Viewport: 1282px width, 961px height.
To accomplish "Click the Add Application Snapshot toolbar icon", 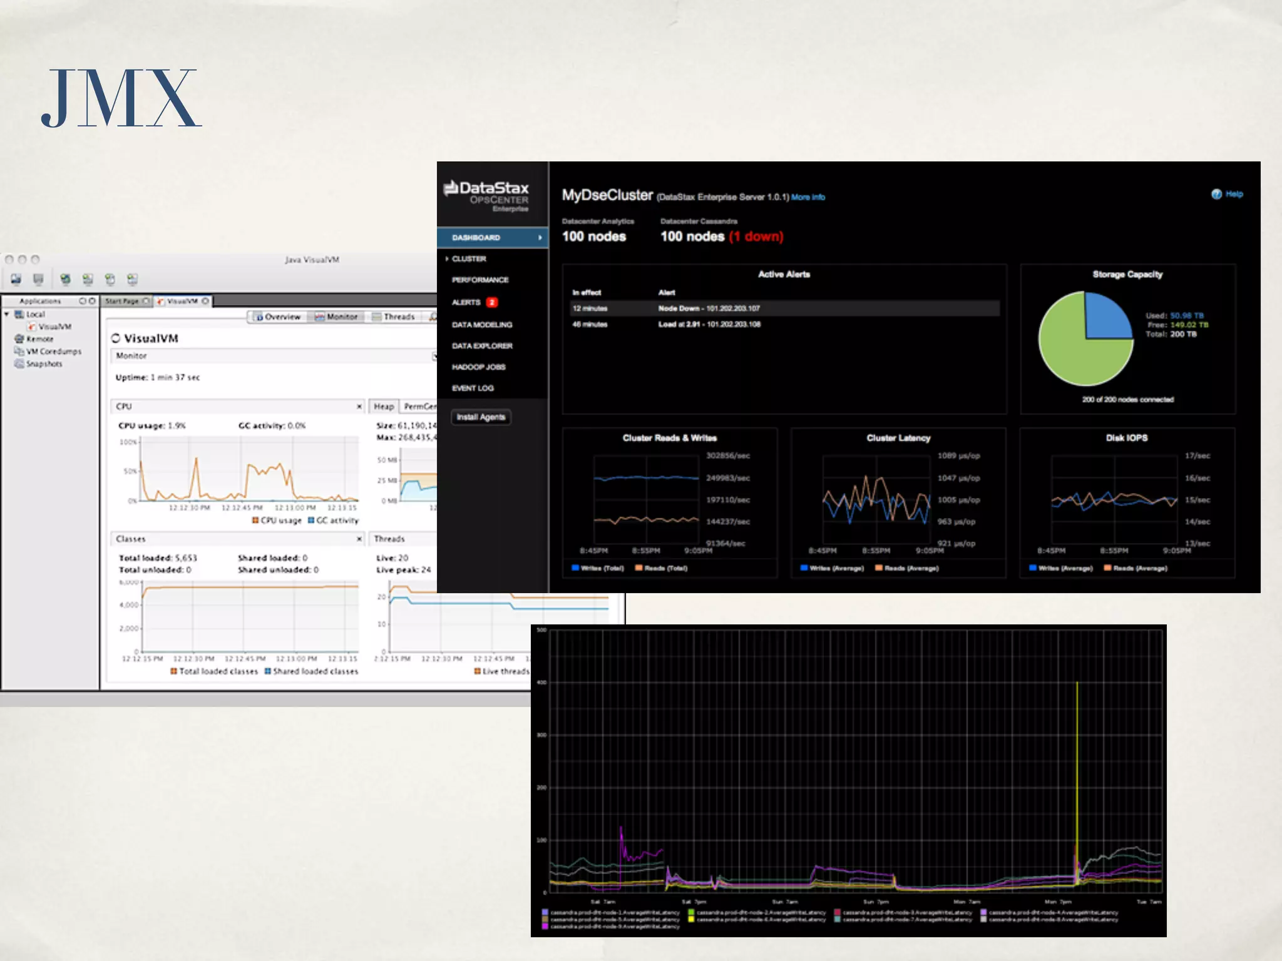I will tap(132, 279).
